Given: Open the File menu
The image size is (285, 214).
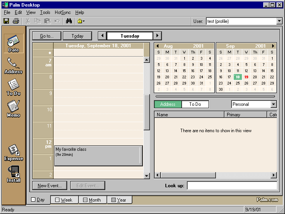Looking at the screenshot, I should click(x=7, y=12).
